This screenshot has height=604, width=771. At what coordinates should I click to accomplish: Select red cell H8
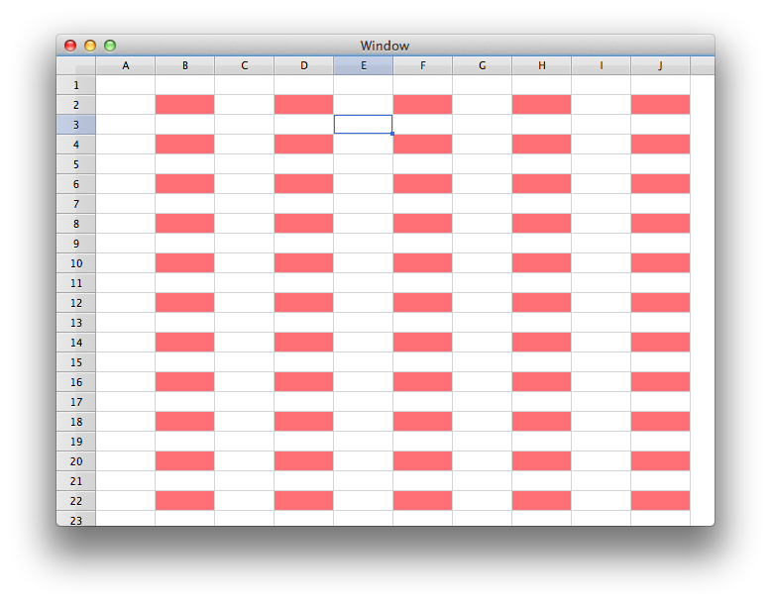click(542, 224)
